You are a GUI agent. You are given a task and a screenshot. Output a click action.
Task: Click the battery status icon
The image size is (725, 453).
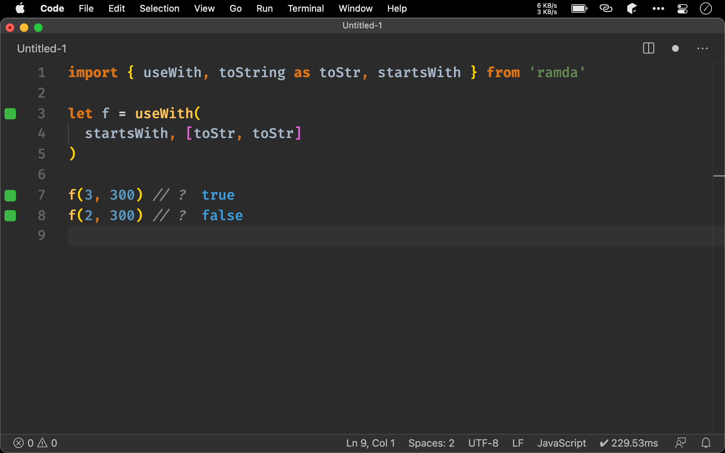point(578,8)
